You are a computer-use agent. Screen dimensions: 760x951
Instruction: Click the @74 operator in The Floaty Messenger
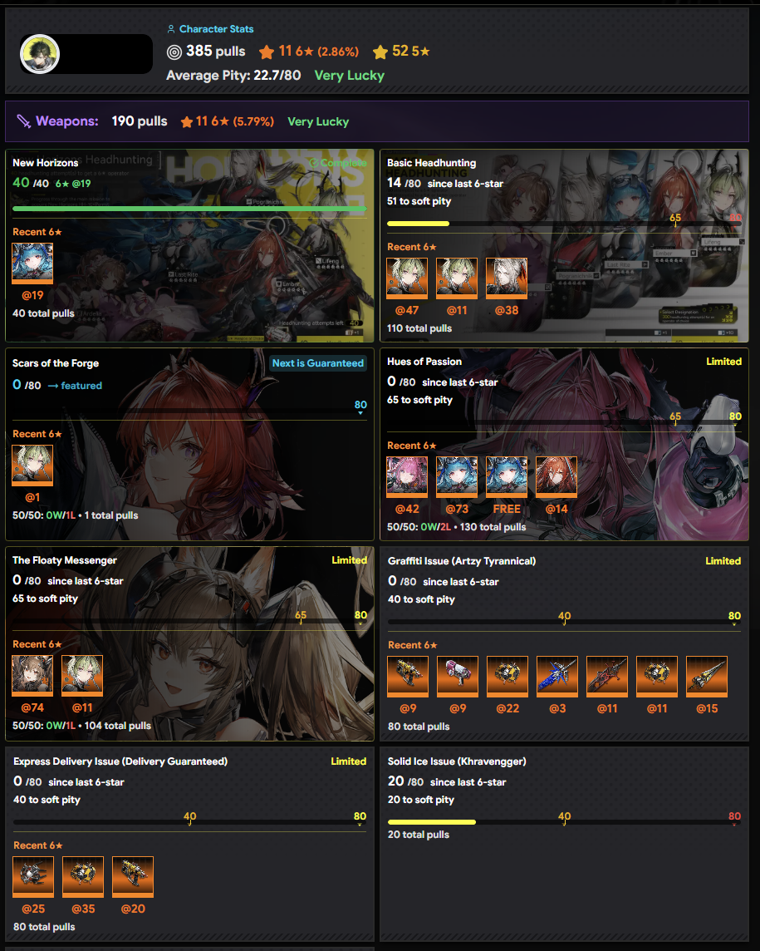[32, 676]
